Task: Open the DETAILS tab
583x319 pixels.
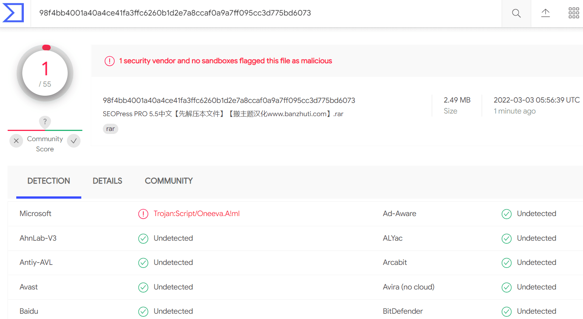Action: tap(107, 181)
